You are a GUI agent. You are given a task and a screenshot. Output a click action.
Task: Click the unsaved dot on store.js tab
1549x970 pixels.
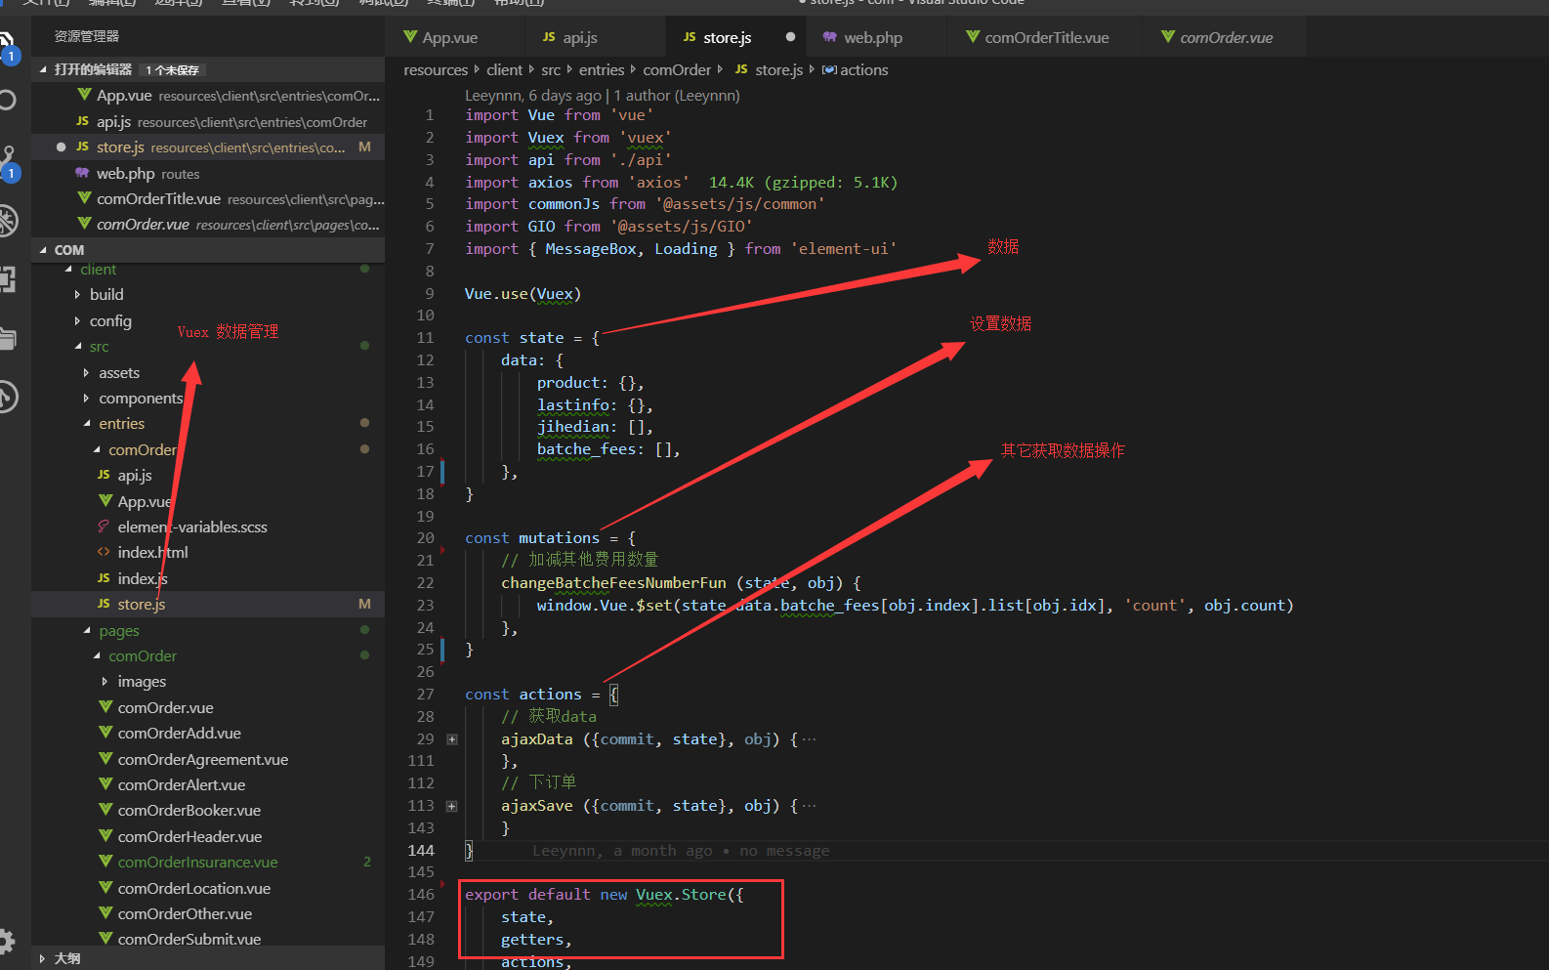click(x=790, y=37)
